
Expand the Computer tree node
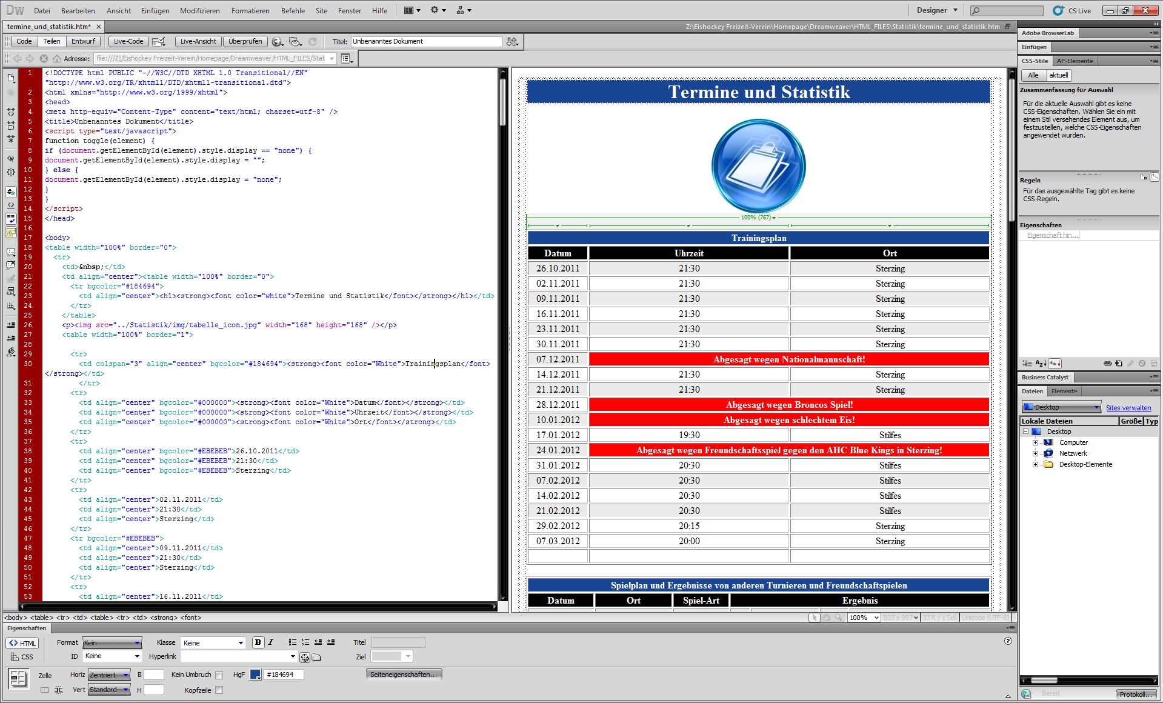[1036, 443]
